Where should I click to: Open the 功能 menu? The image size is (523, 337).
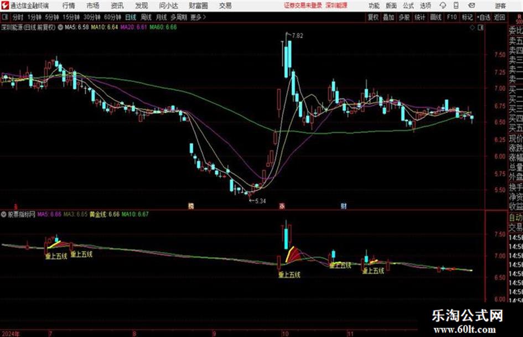click(374, 6)
